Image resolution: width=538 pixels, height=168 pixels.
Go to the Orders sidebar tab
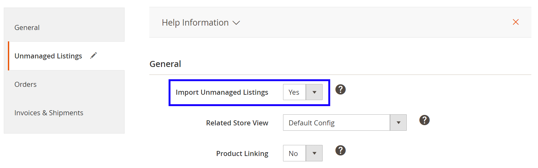26,84
